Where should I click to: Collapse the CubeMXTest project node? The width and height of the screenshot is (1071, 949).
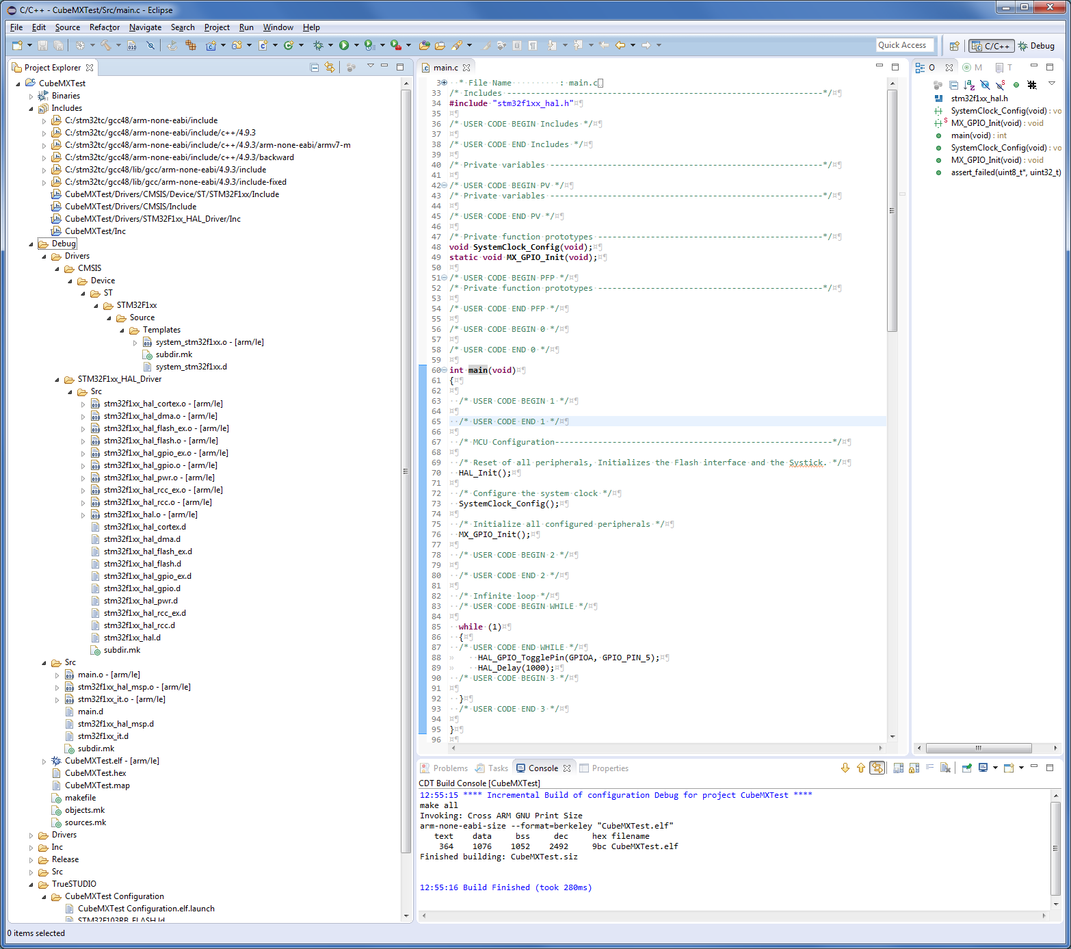[18, 83]
